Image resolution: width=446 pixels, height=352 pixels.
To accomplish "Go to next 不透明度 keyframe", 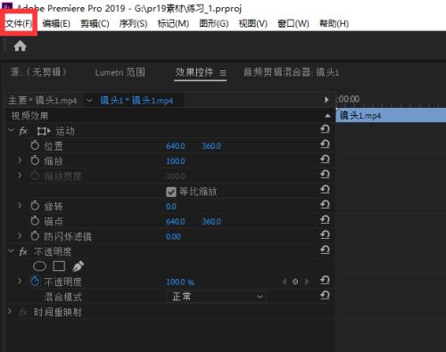I will tap(307, 282).
